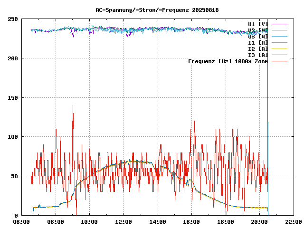Select the I3 [A] legend label
This screenshot has width=304, height=228.
click(258, 55)
